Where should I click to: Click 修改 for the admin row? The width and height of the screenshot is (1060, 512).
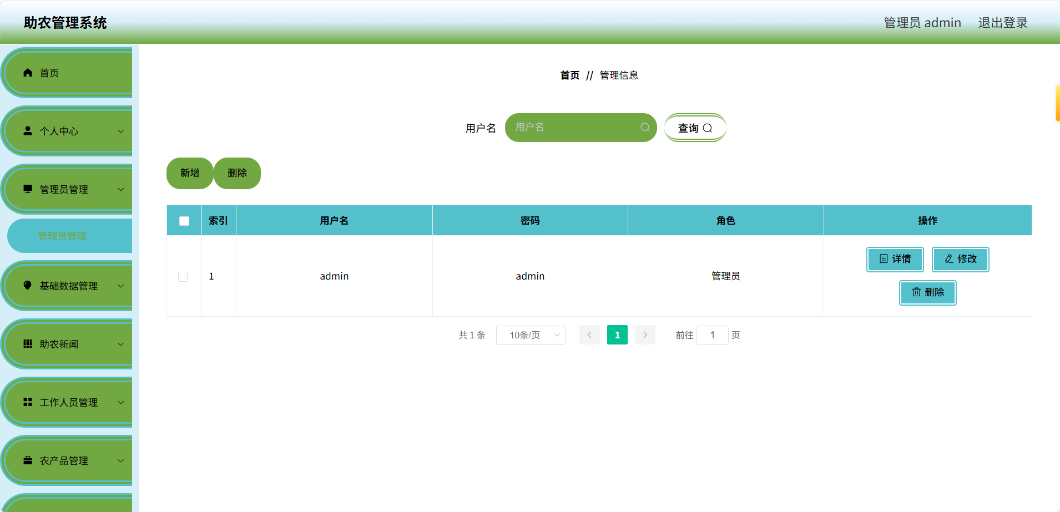coord(961,259)
